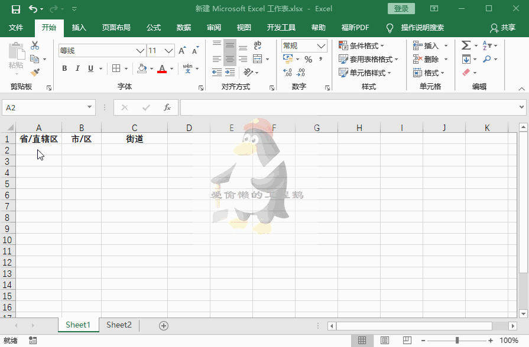Screen dimensions: 529x347
Task: Click the Wrap Text ab icon
Action: (x=258, y=45)
